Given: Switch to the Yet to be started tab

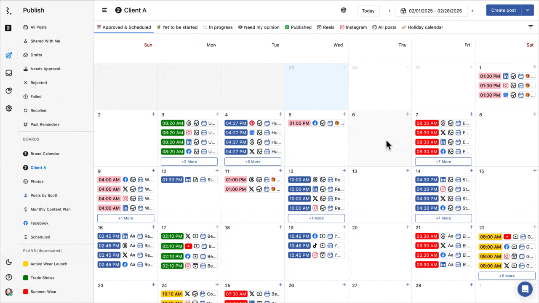Looking at the screenshot, I should coord(177,27).
